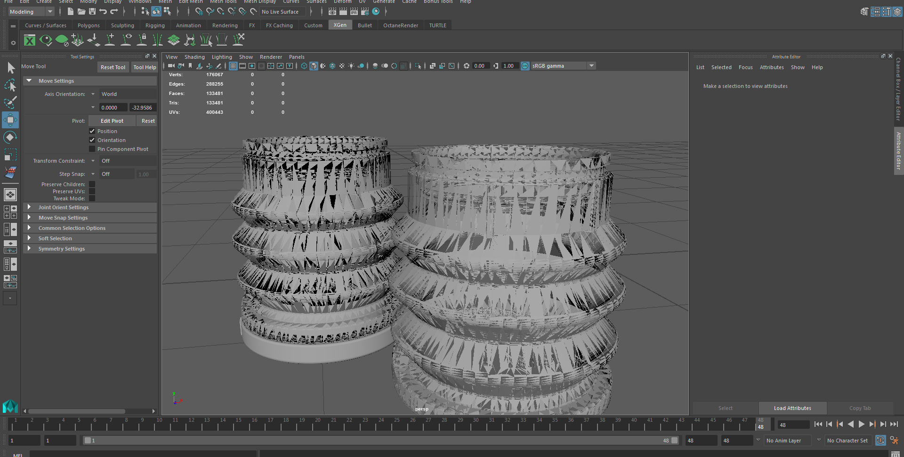Select the Lasso tool in the toolbox

[x=10, y=85]
